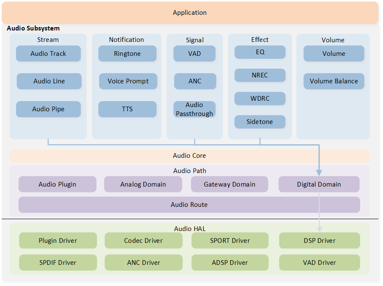Select the TTS block
383x286 pixels.
pyautogui.click(x=127, y=109)
